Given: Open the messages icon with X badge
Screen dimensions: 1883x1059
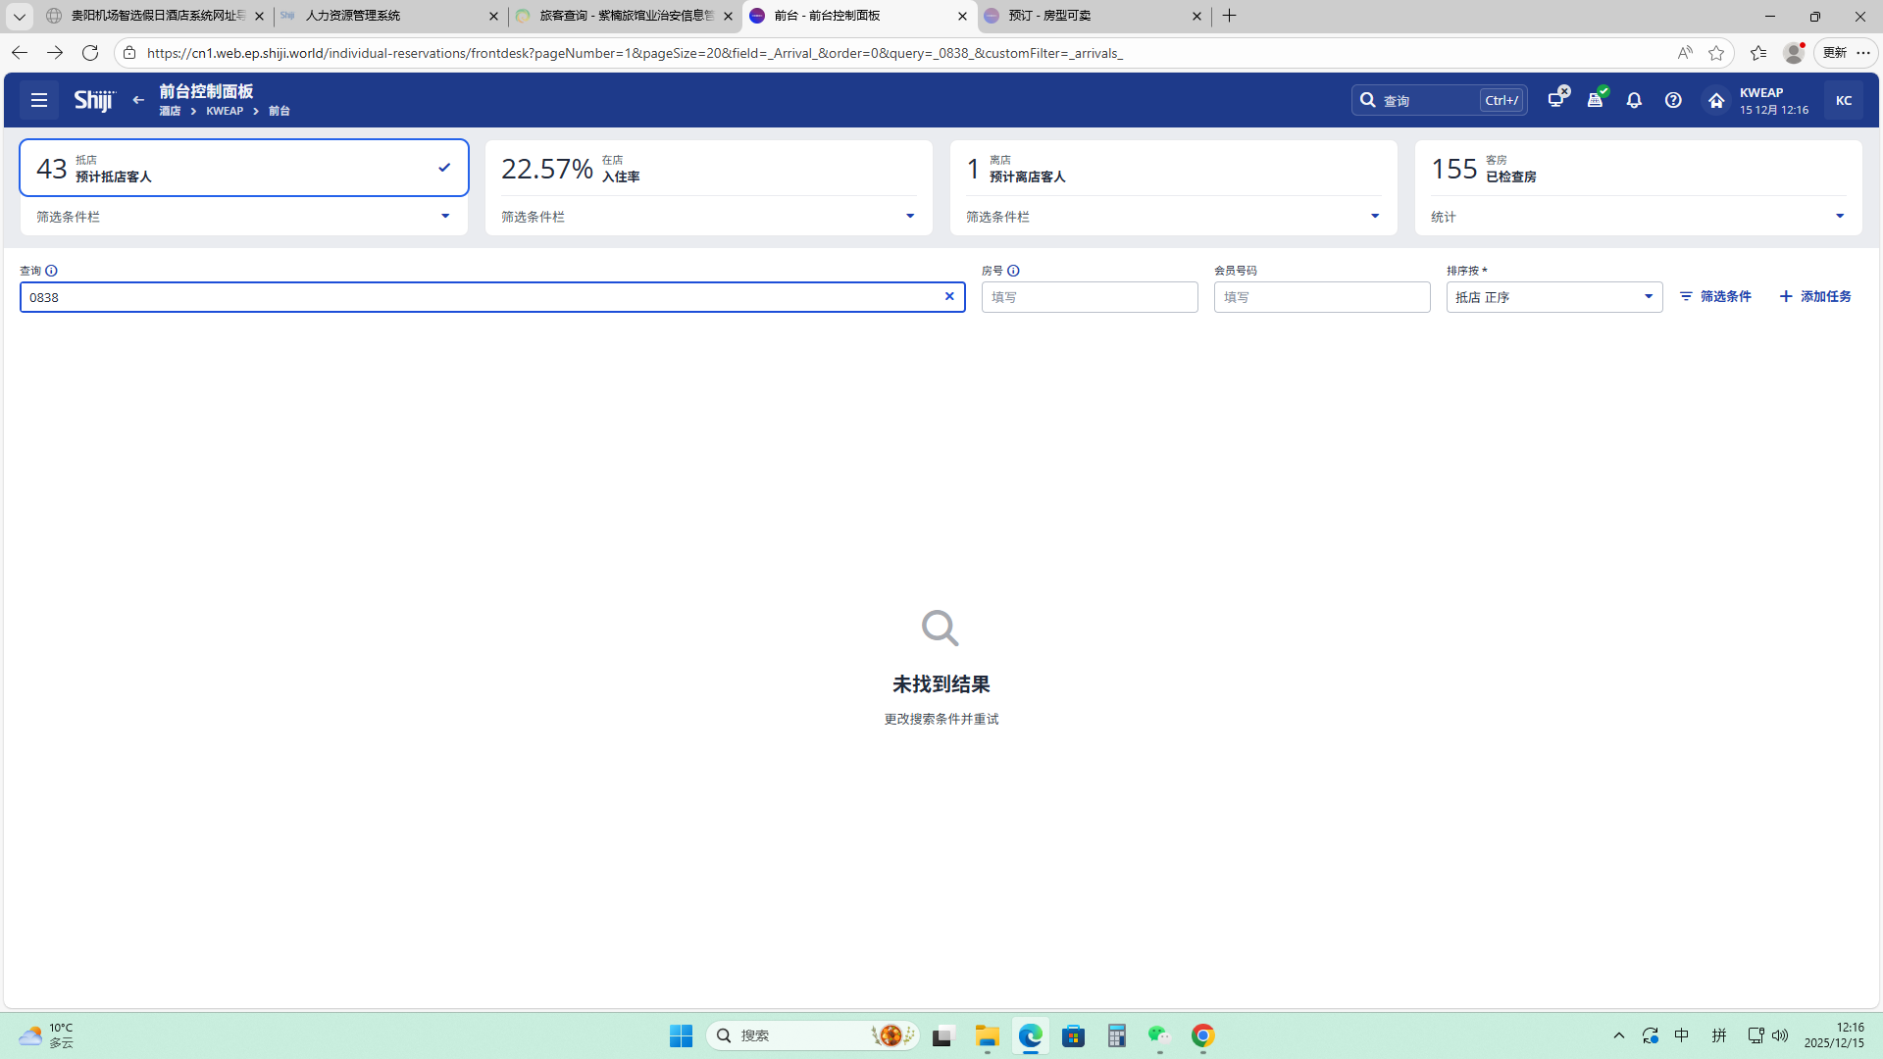Looking at the screenshot, I should tap(1556, 99).
